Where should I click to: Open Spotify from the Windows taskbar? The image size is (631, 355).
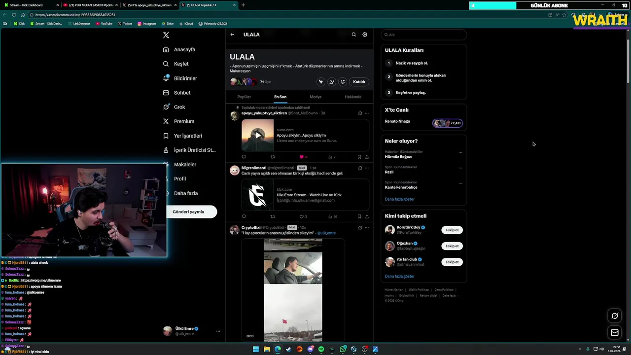pos(321,349)
